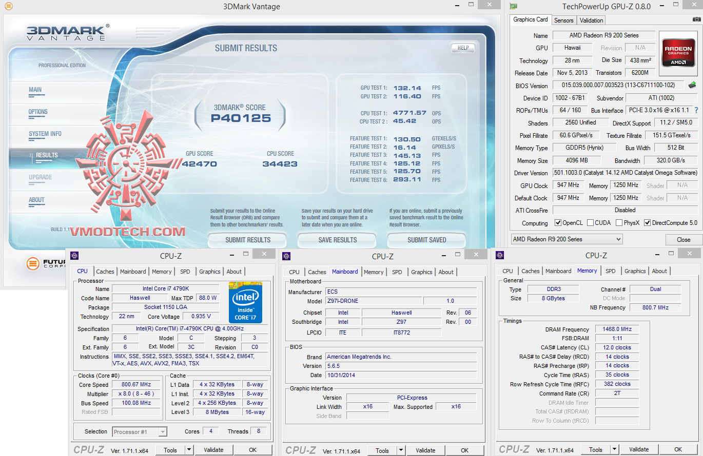Open the Validation tab in GPU-Z
This screenshot has width=703, height=456.
point(591,20)
